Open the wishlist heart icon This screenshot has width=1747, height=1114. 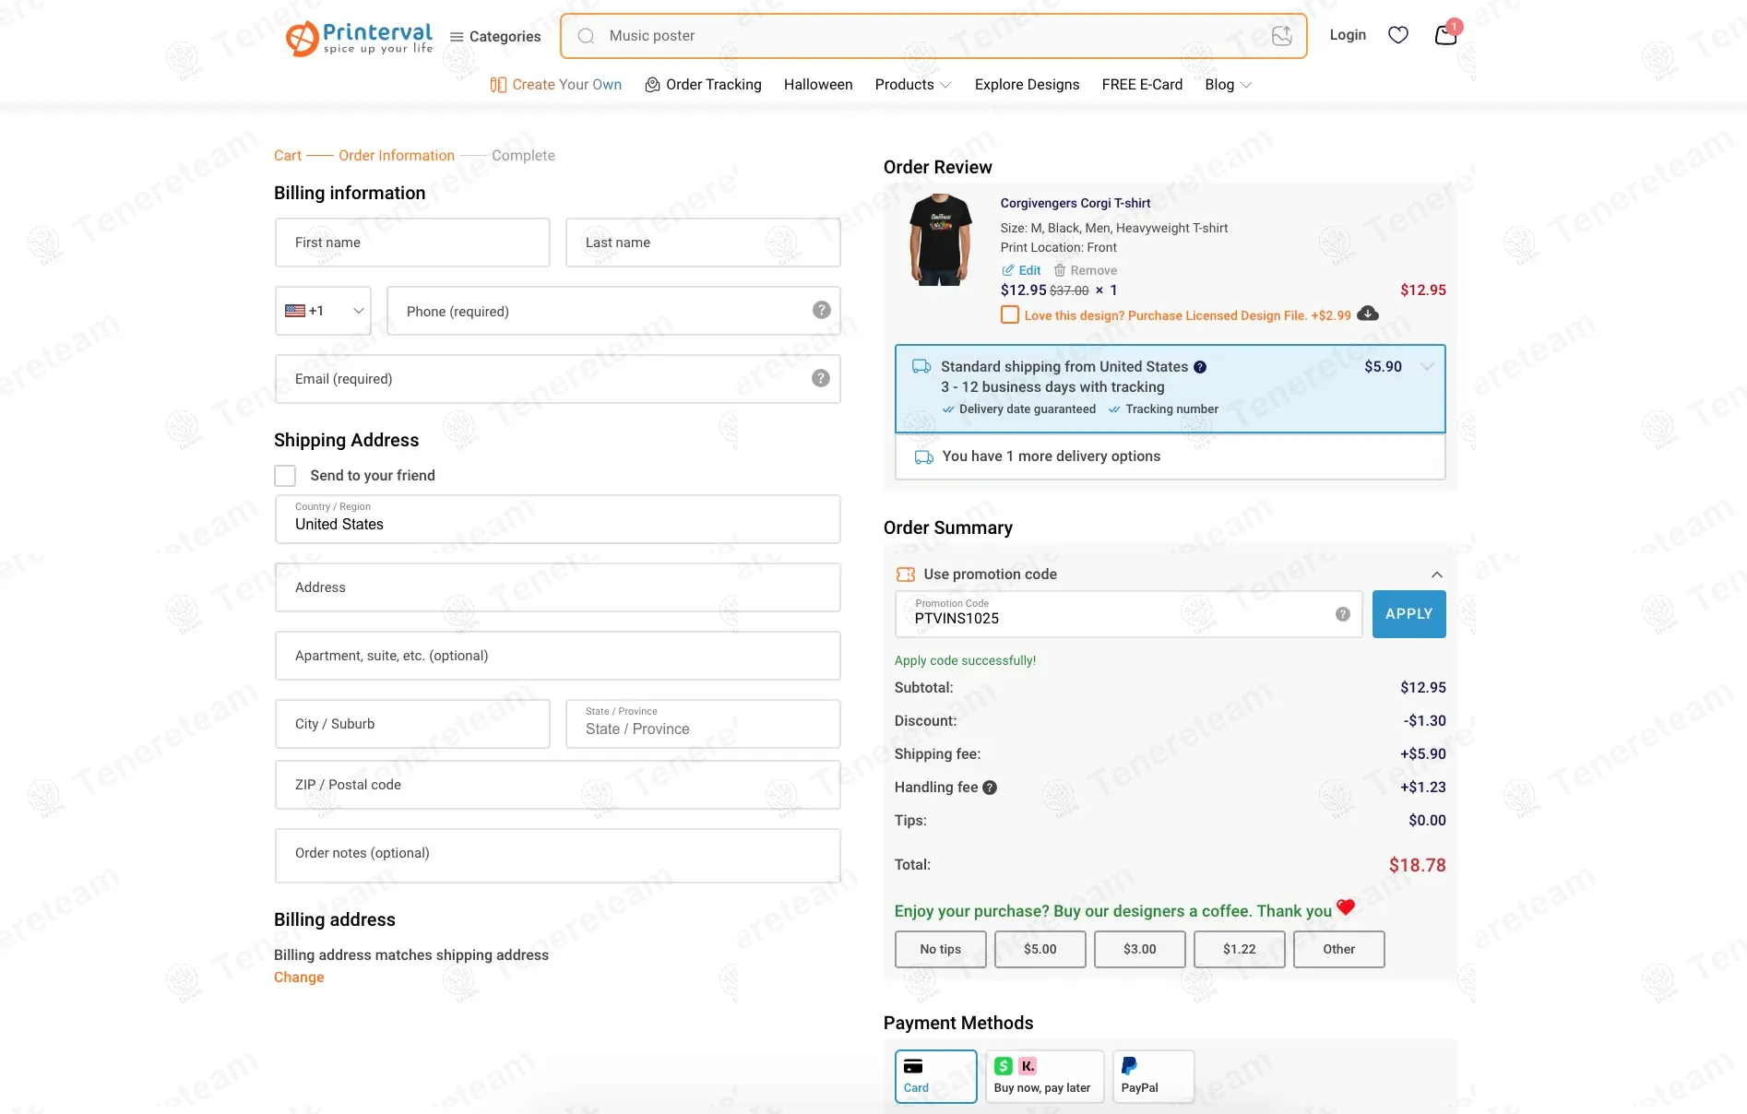(1398, 35)
